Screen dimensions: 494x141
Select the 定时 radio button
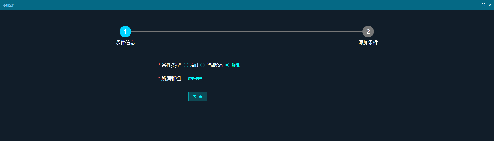tap(186, 65)
